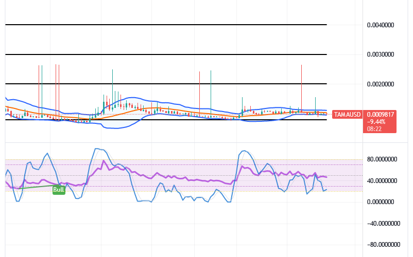This screenshot has height=257, width=413.
Task: Click the -80.0000000 oscillator axis label
Action: pos(384,244)
